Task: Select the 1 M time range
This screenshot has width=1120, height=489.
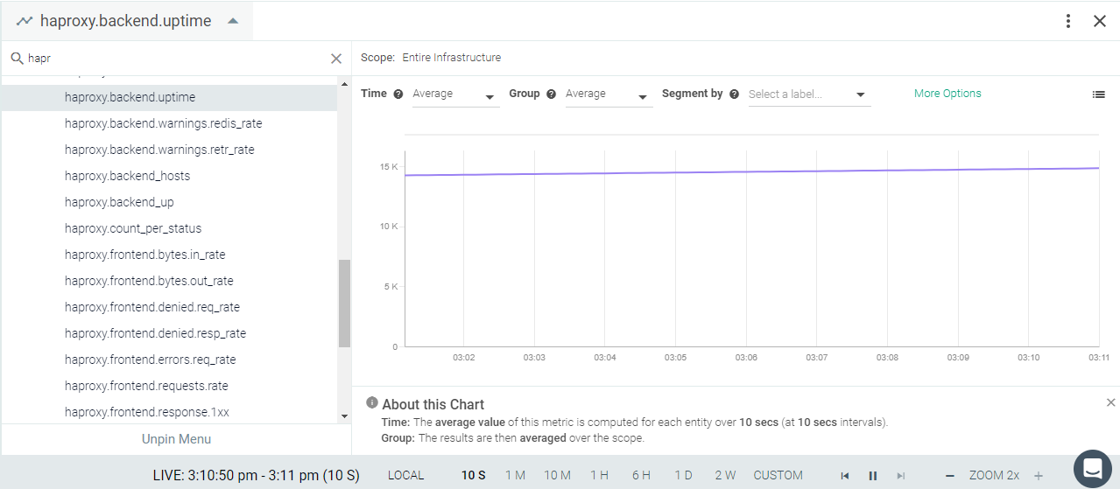Action: click(x=515, y=475)
